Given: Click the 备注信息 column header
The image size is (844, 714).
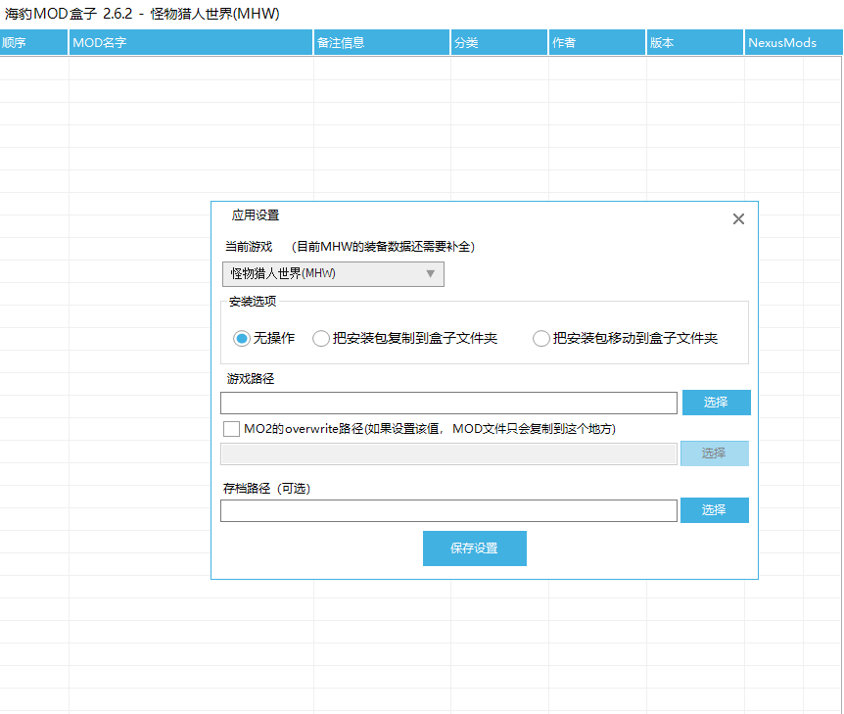Looking at the screenshot, I should (x=381, y=42).
